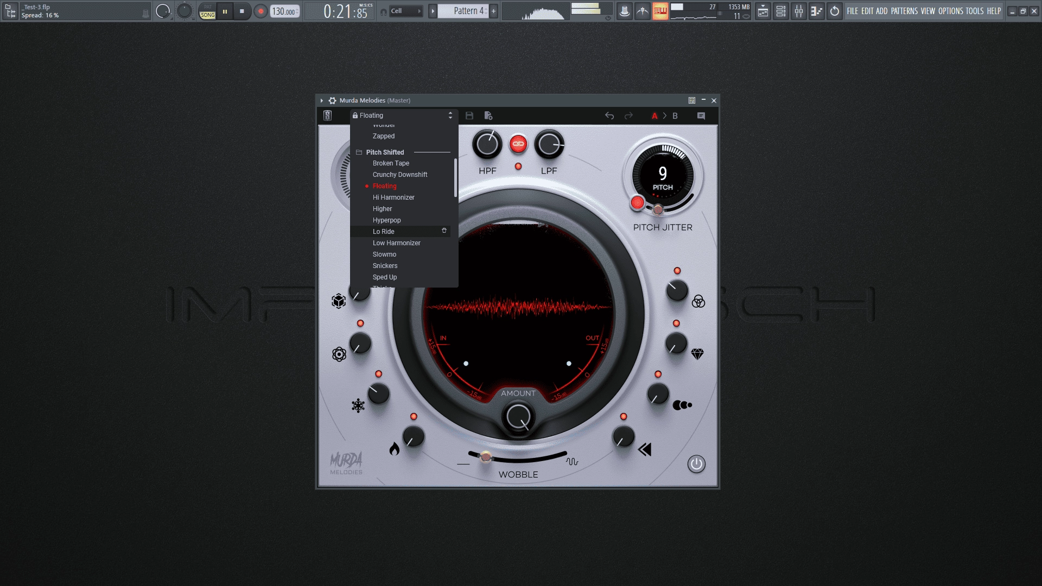Select the Low Harmonizer preset
This screenshot has height=586, width=1042.
pyautogui.click(x=396, y=243)
